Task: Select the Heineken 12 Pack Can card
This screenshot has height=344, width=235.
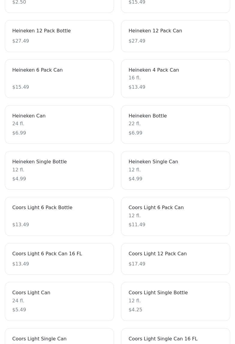Action: pyautogui.click(x=176, y=36)
